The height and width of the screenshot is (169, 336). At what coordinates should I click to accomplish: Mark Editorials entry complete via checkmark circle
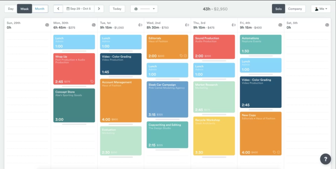(x=185, y=56)
